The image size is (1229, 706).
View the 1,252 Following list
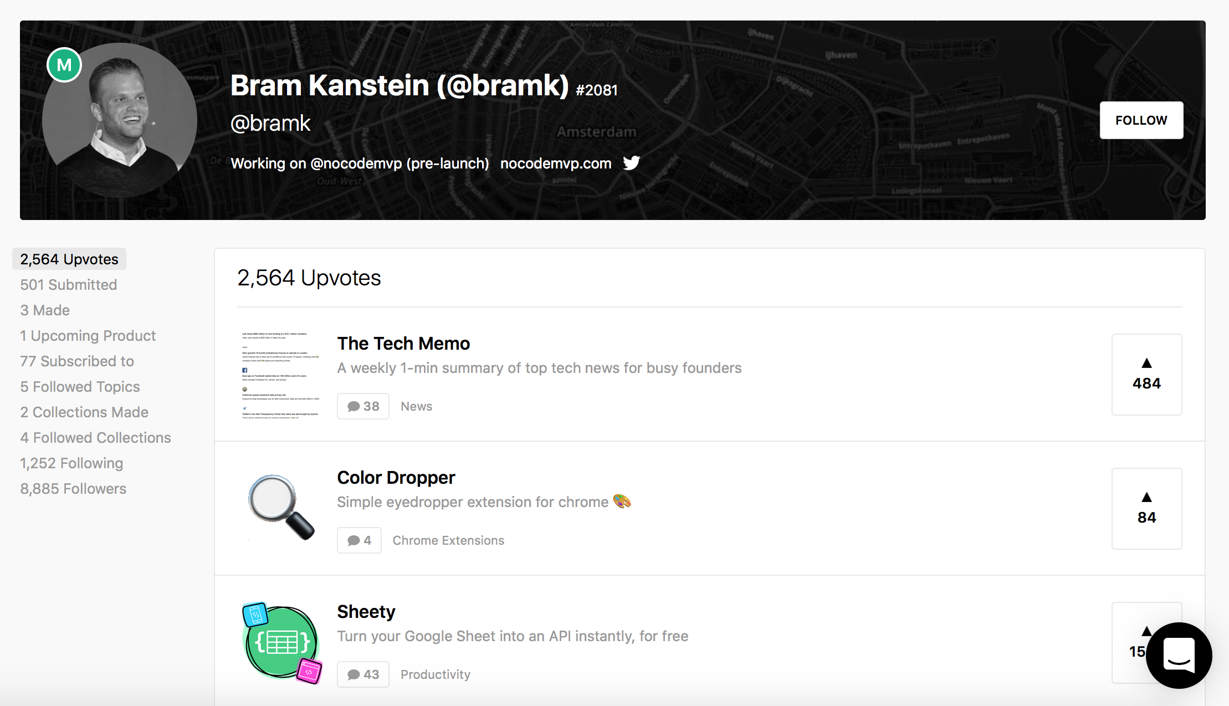72,463
